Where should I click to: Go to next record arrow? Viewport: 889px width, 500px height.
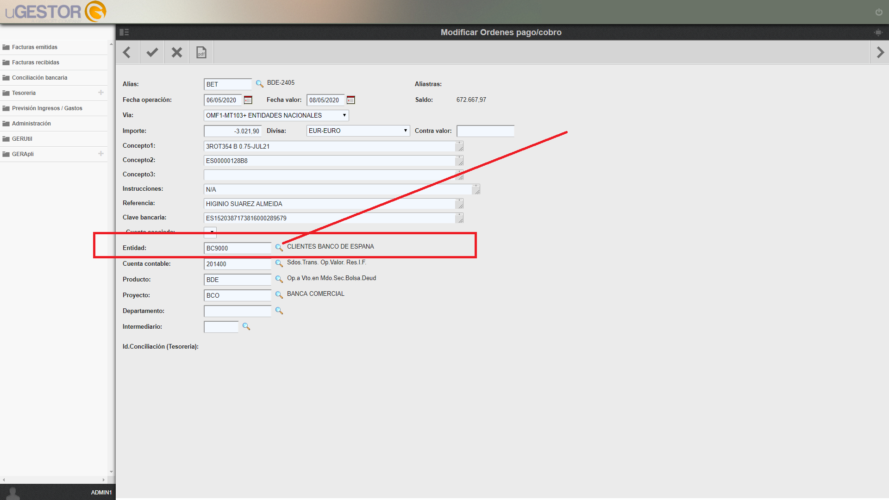point(880,52)
